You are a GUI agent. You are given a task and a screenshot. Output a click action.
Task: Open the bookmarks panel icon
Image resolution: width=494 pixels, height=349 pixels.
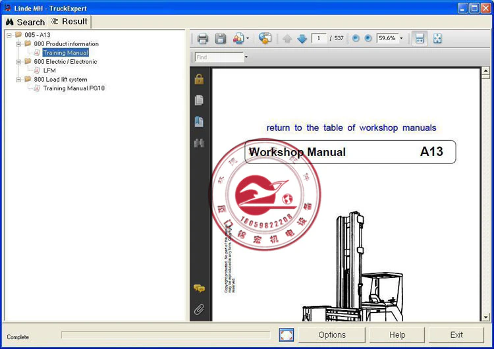coord(199,122)
